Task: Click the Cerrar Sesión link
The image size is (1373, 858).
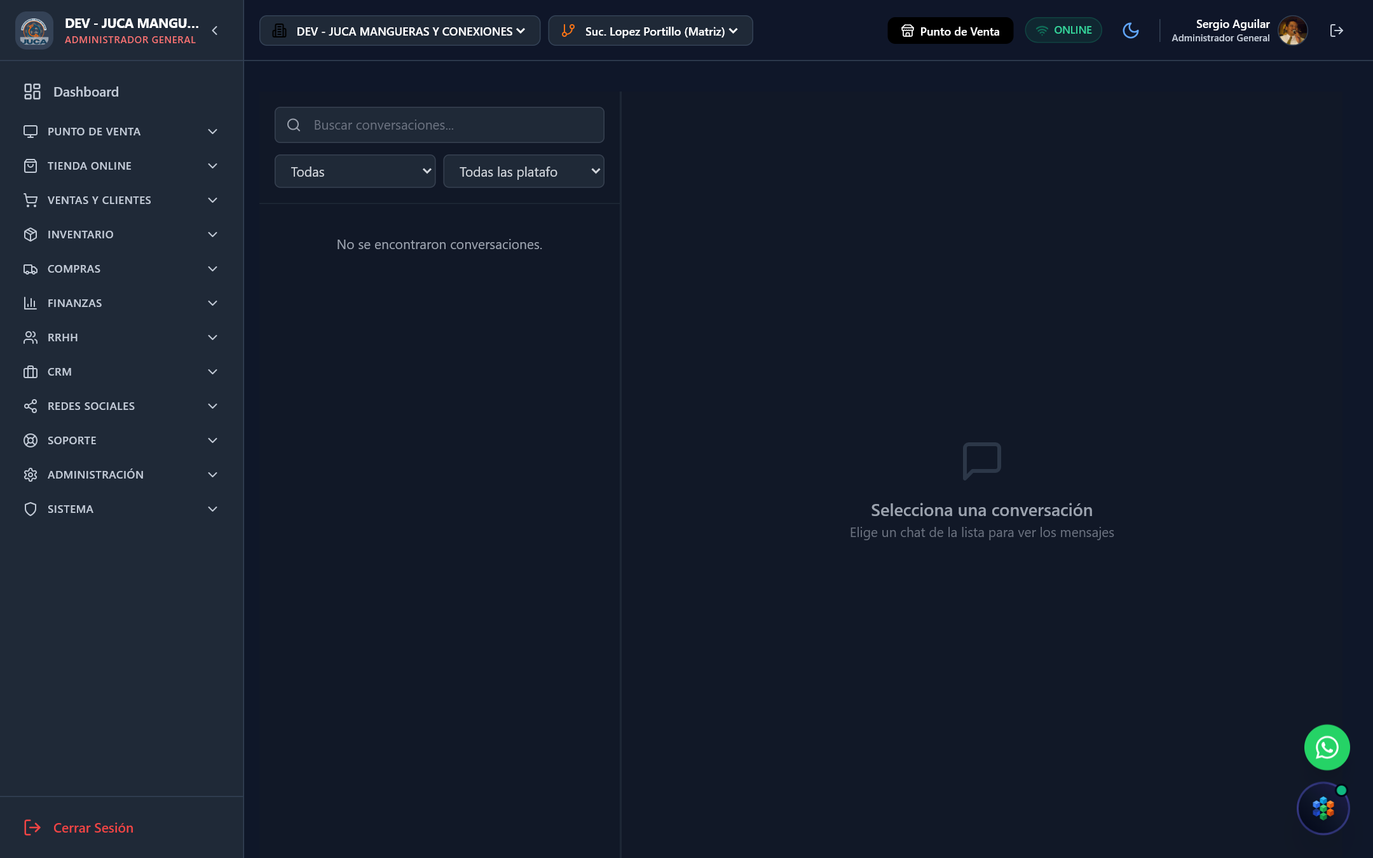Action: tap(79, 827)
